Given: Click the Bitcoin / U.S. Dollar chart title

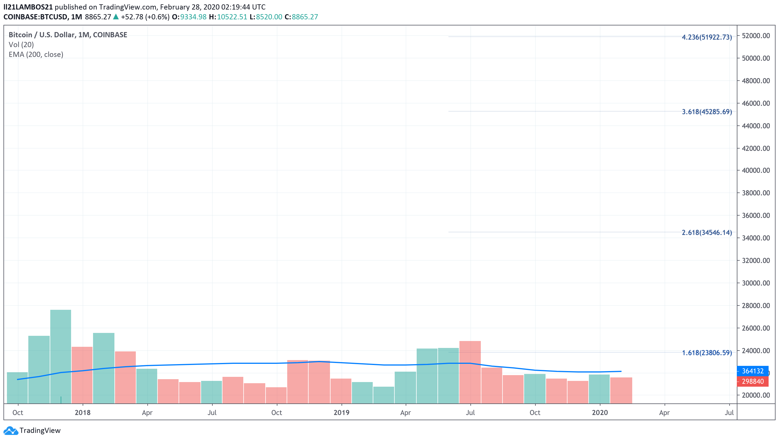Looking at the screenshot, I should click(x=68, y=35).
